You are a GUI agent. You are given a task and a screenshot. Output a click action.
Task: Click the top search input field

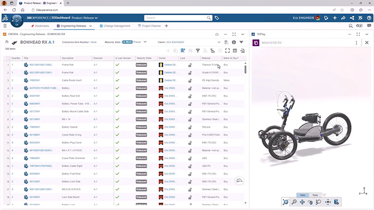point(175,18)
